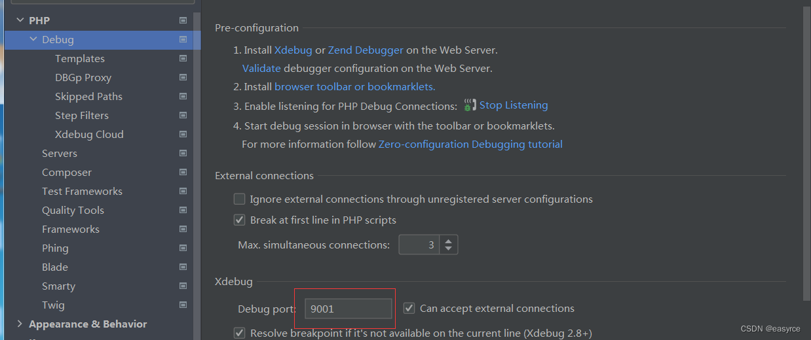The height and width of the screenshot is (340, 811).
Task: Click project-level icon beside Twig
Action: coord(183,305)
